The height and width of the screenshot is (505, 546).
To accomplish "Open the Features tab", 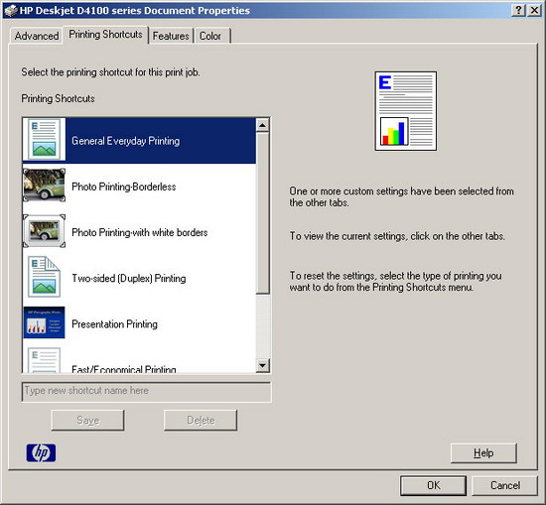I will 171,36.
